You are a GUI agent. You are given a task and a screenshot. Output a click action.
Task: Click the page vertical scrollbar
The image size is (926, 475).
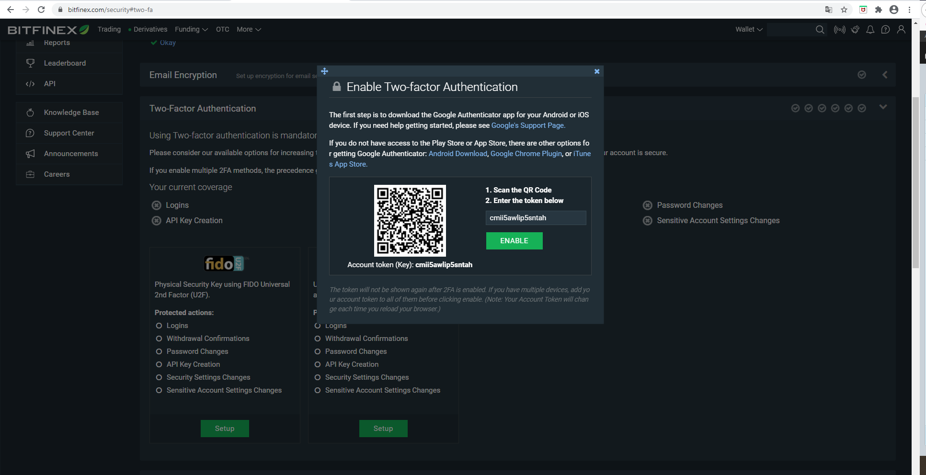(x=915, y=182)
